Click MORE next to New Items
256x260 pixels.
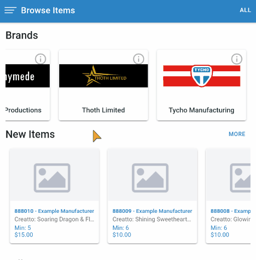237,134
